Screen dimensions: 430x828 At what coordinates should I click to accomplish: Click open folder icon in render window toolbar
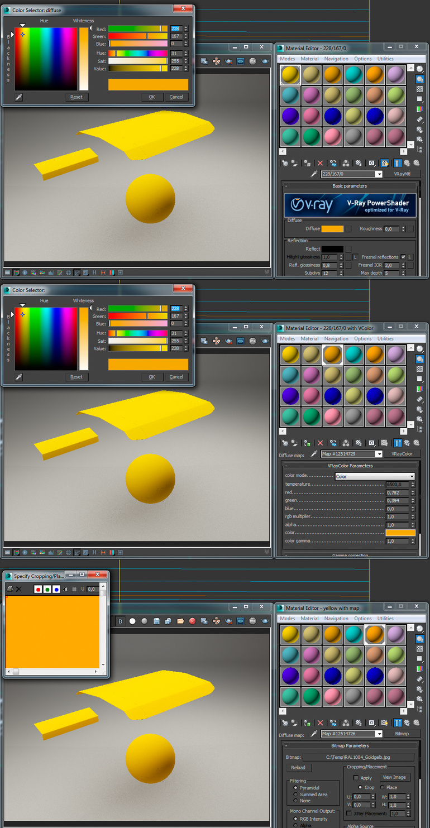click(x=180, y=621)
